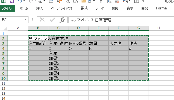Insert function with fx button
This screenshot has height=100, width=174.
tap(62, 20)
